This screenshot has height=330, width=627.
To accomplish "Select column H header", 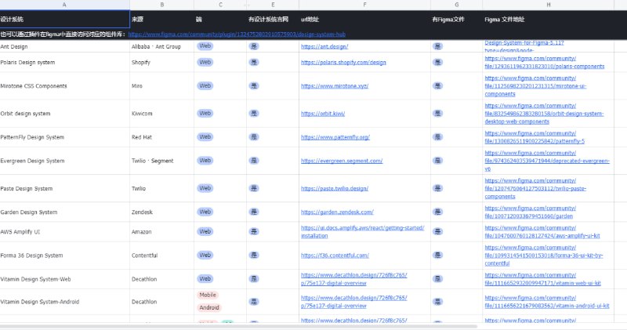I will [548, 5].
